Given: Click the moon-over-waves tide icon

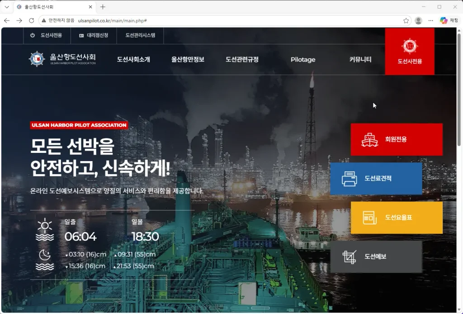Looking at the screenshot, I should point(45,260).
